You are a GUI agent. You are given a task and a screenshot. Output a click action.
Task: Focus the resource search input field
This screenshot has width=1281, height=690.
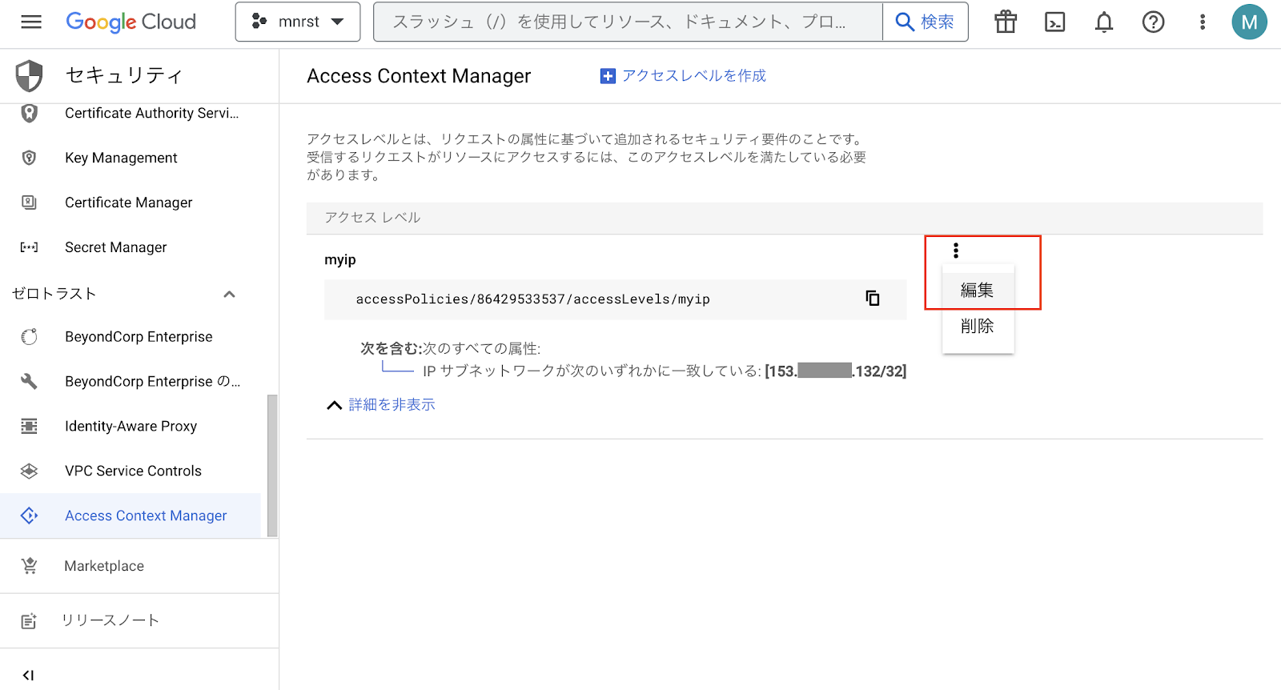click(x=628, y=22)
